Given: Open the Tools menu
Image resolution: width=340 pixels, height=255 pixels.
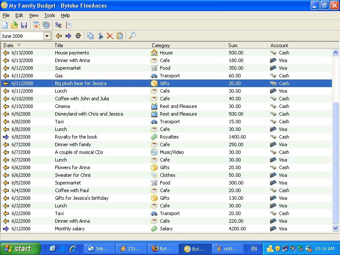Looking at the screenshot, I should click(x=50, y=15).
